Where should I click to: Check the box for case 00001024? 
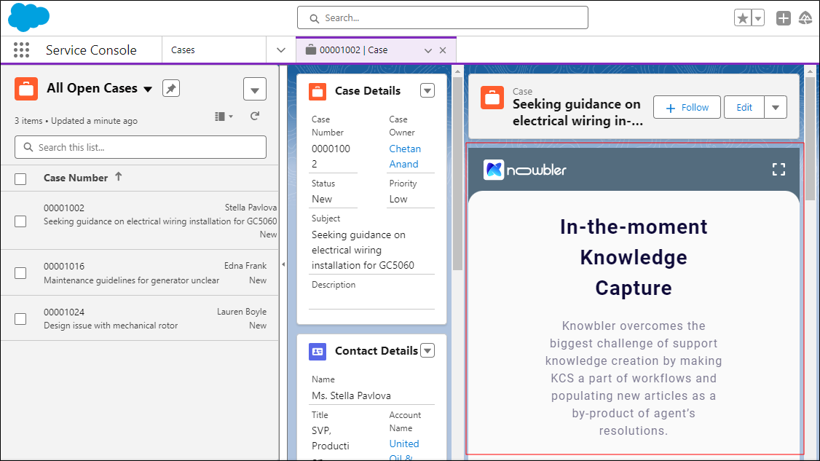coord(20,319)
